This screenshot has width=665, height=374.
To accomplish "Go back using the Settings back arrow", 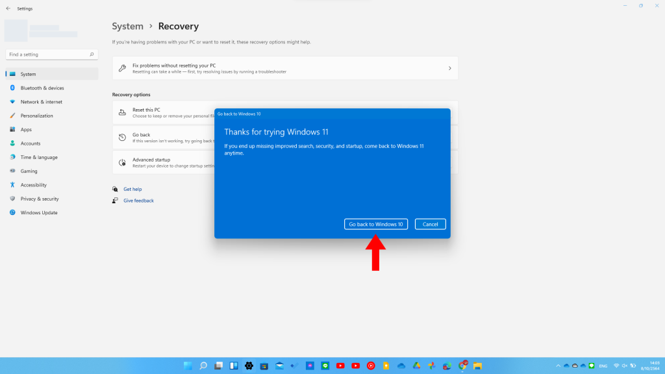I will pyautogui.click(x=8, y=8).
